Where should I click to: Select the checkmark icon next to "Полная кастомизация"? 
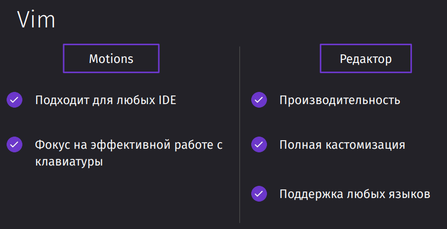(x=259, y=145)
